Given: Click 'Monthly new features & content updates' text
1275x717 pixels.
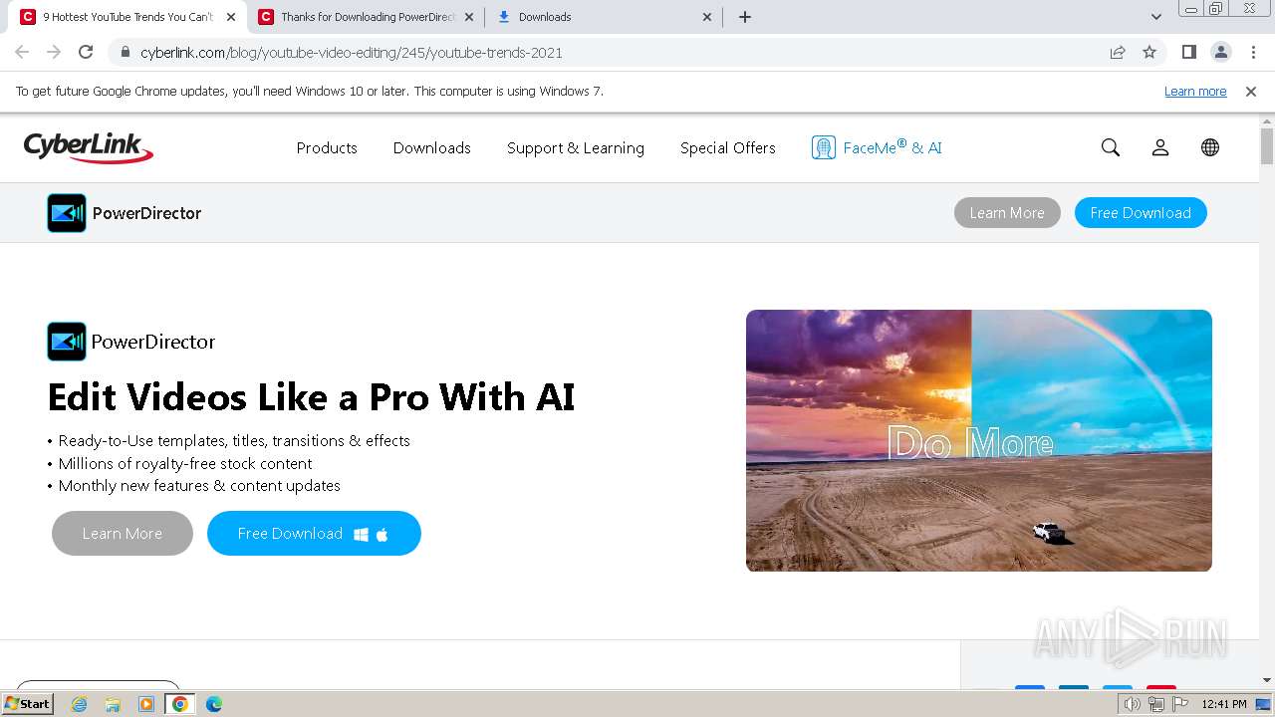Looking at the screenshot, I should (199, 486).
